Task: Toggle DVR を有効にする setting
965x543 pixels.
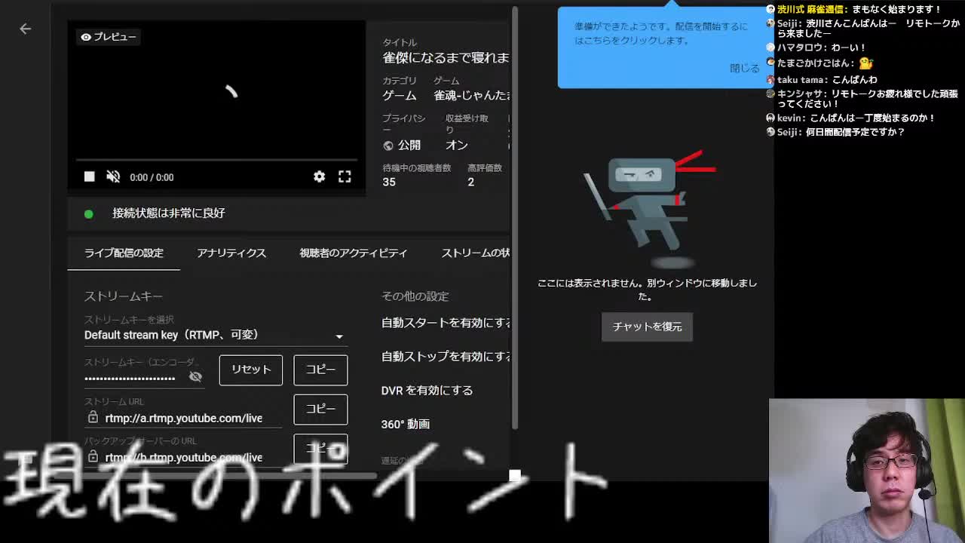Action: point(427,391)
